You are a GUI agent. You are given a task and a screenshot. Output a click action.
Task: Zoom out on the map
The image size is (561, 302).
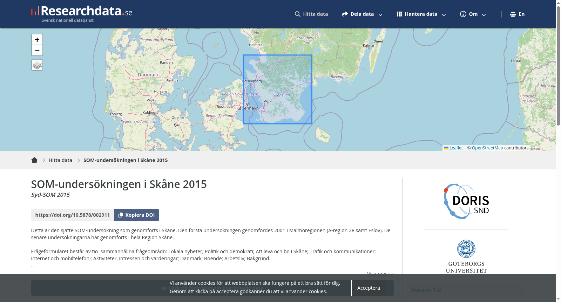pos(37,50)
